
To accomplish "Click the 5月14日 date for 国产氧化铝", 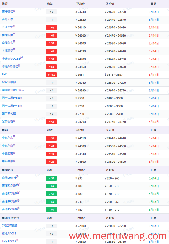I will (x=154, y=114).
